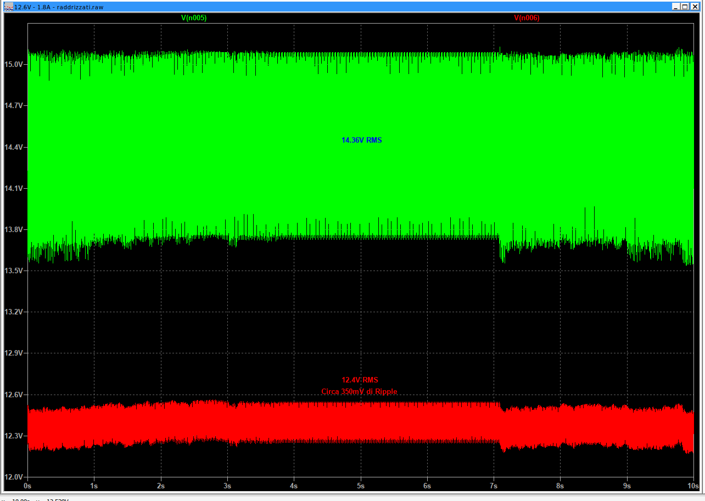Click the 12.4V RMS red annotation
This screenshot has width=705, height=501.
(360, 380)
